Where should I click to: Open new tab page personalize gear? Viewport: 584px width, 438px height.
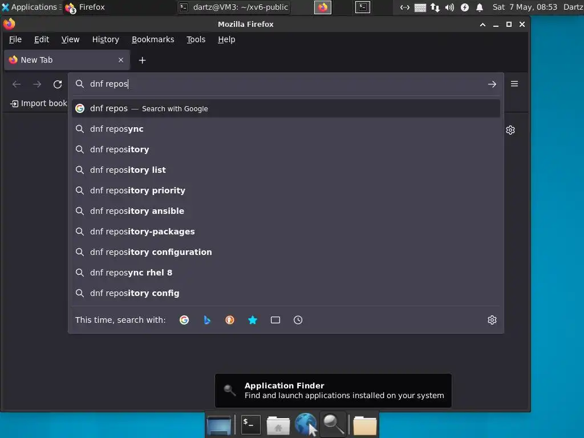pos(510,130)
